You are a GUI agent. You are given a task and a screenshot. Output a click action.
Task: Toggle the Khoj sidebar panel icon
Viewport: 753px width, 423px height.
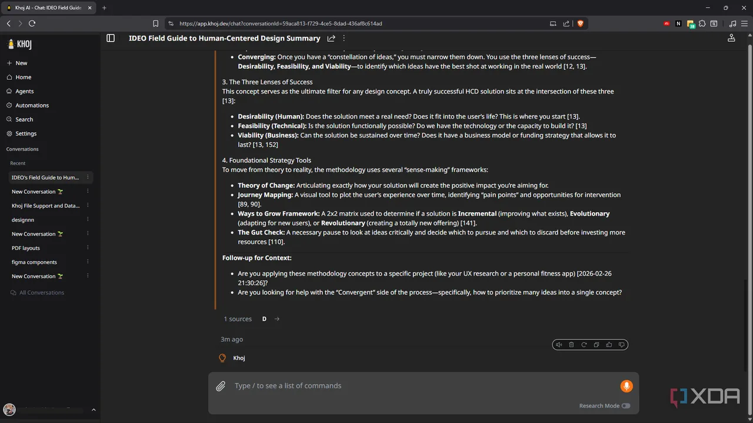point(111,38)
